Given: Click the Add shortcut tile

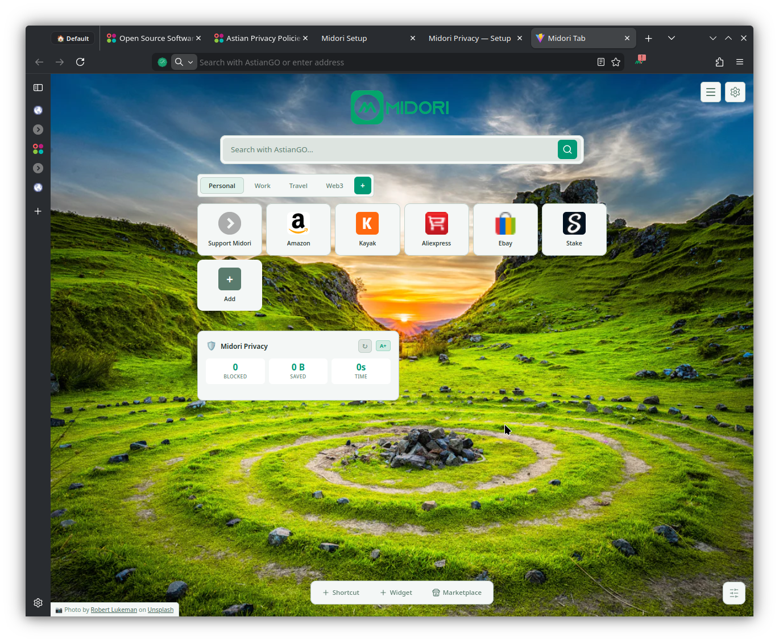Looking at the screenshot, I should pyautogui.click(x=230, y=285).
